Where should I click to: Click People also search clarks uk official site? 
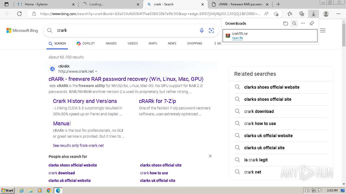(x=158, y=181)
